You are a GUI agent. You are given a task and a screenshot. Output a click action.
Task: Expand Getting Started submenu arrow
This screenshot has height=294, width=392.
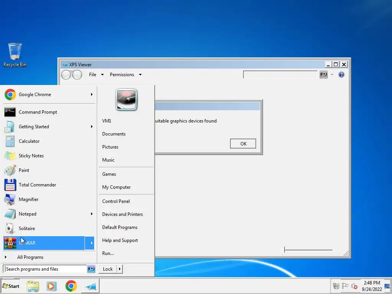(92, 127)
